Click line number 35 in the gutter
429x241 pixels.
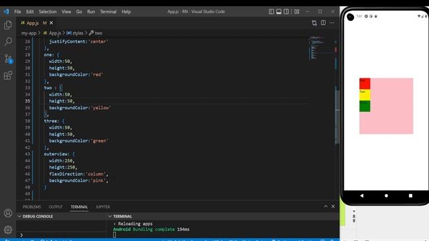[27, 101]
